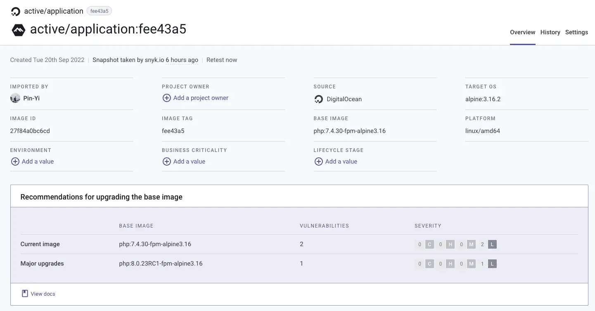The width and height of the screenshot is (595, 311).
Task: Click the plus icon under Lifecycle Stage
Action: click(x=318, y=161)
